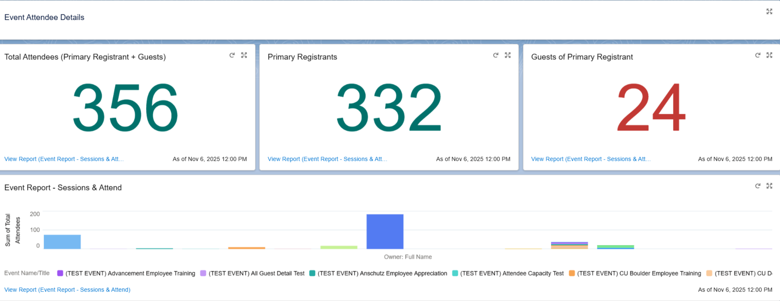Open View Report link under Primary Registrants
This screenshot has width=780, height=301.
(327, 159)
